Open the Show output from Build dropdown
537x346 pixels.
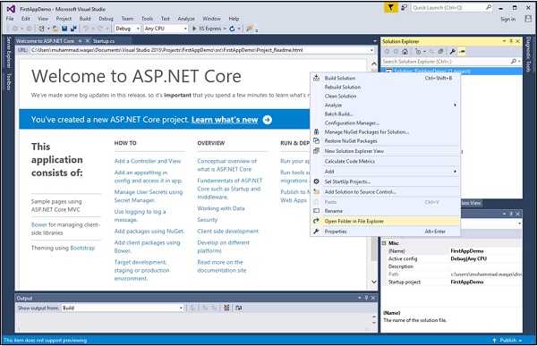click(x=123, y=308)
